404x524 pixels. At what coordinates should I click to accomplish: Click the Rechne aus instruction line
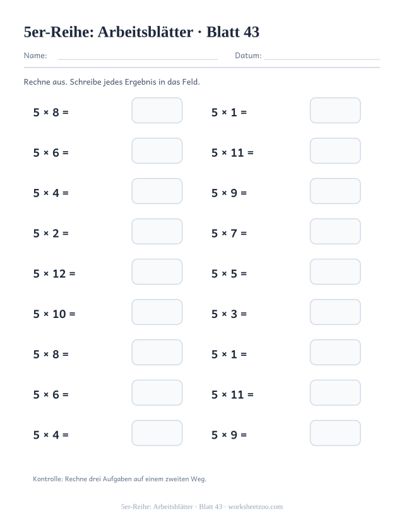pyautogui.click(x=112, y=82)
